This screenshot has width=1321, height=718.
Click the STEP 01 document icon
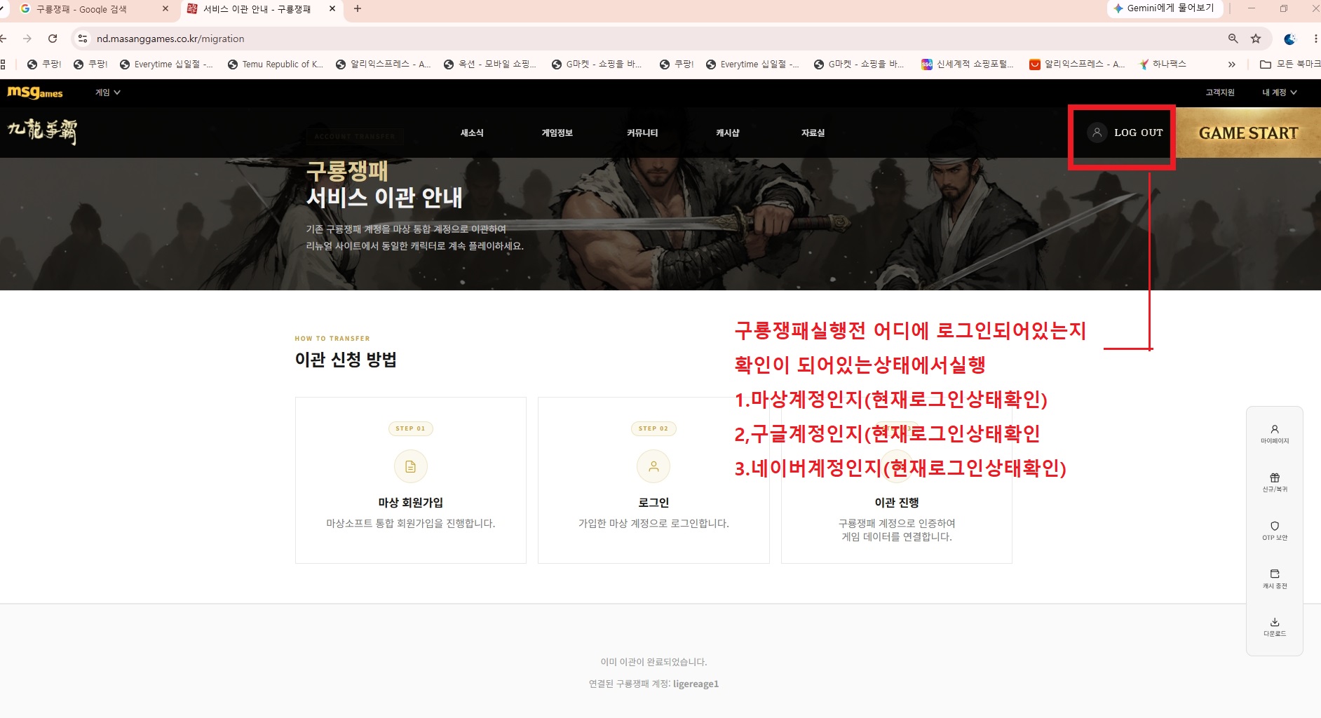pyautogui.click(x=411, y=466)
